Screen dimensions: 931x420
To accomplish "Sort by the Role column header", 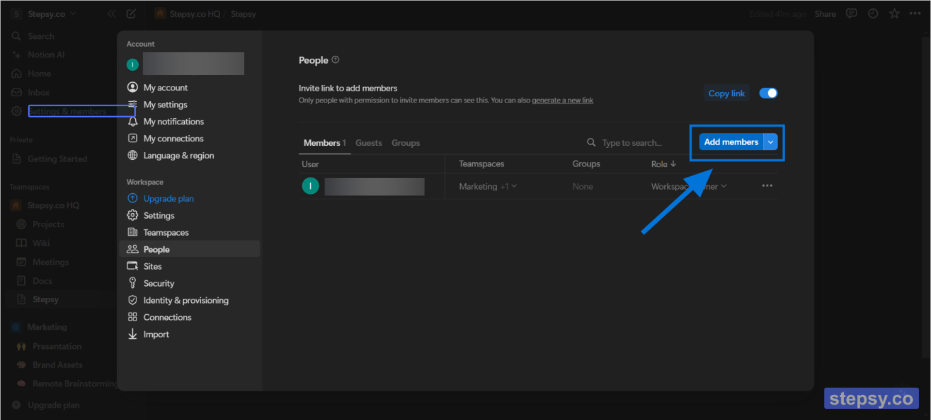I will pos(663,164).
